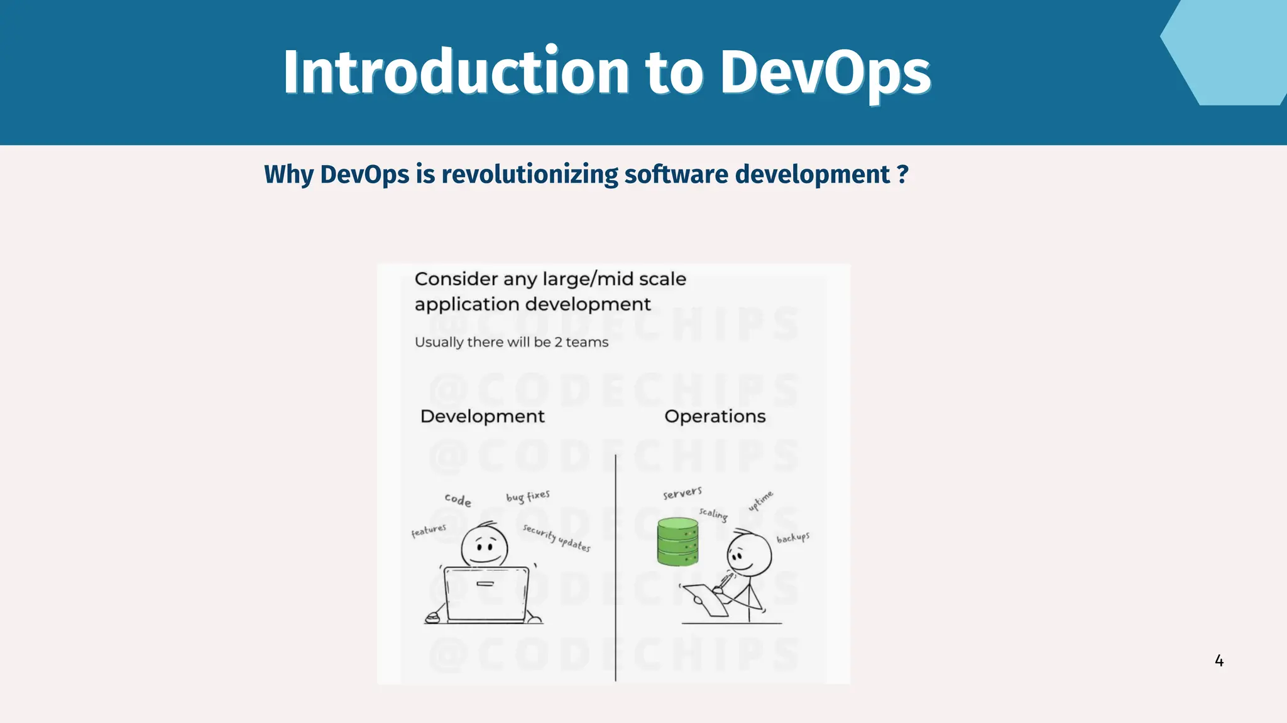Click the operations stick figure's head
1287x723 pixels.
tap(749, 554)
